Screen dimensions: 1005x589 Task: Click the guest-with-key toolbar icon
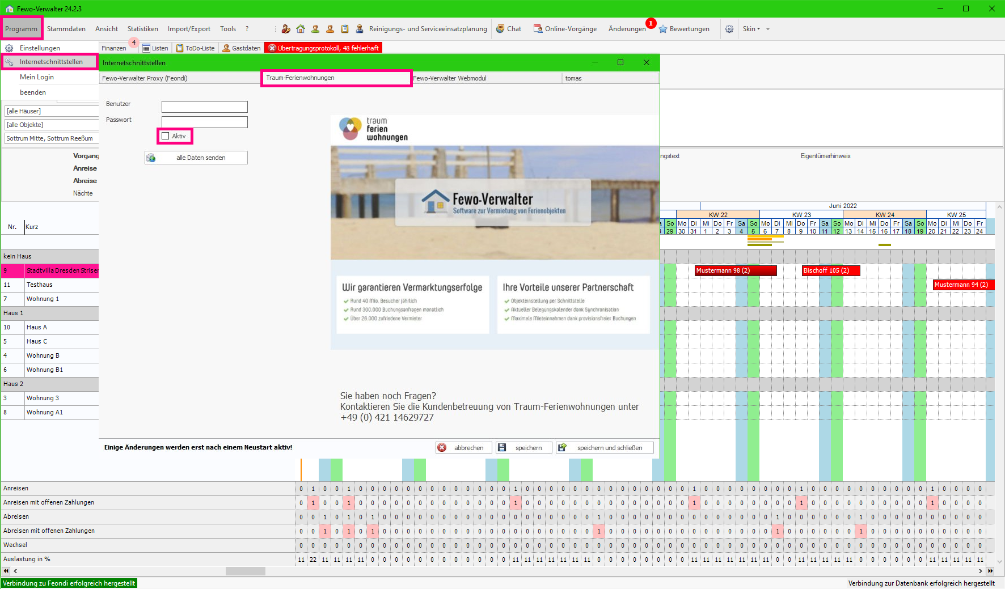coord(286,29)
